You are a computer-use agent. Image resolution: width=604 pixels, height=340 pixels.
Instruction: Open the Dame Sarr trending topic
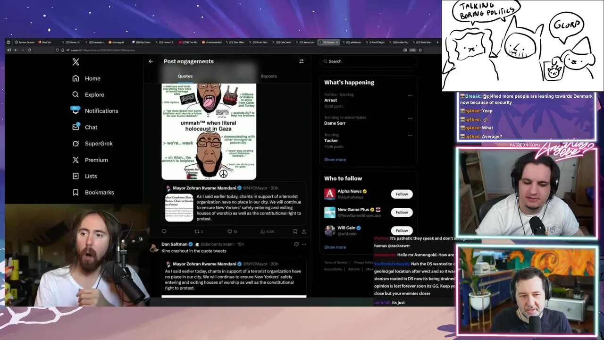pos(335,123)
